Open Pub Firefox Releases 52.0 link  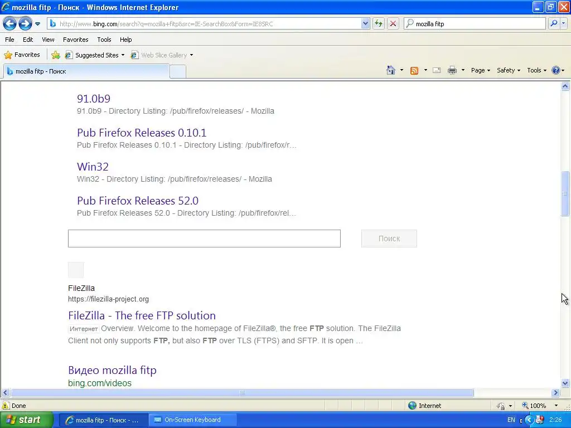[138, 201]
